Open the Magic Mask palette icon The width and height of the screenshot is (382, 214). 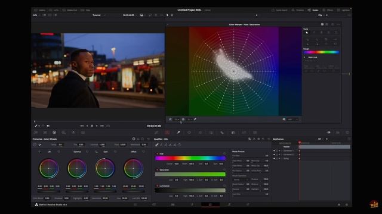[211, 133]
